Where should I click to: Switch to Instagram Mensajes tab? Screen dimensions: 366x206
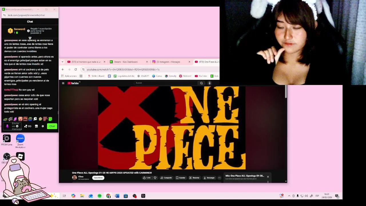pos(171,62)
